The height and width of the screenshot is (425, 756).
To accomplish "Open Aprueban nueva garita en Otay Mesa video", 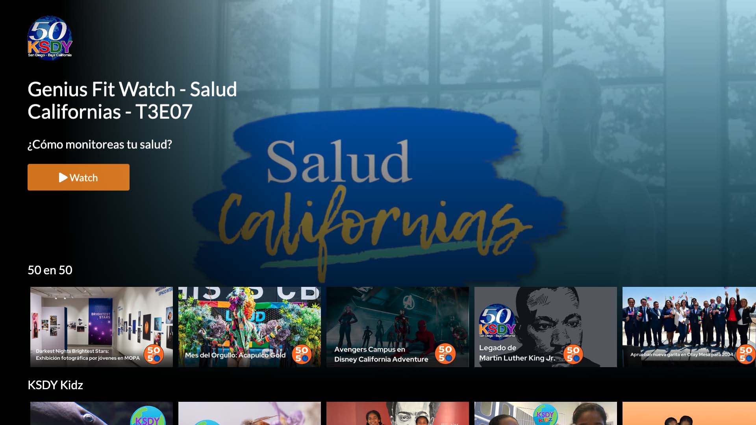I will 689,327.
